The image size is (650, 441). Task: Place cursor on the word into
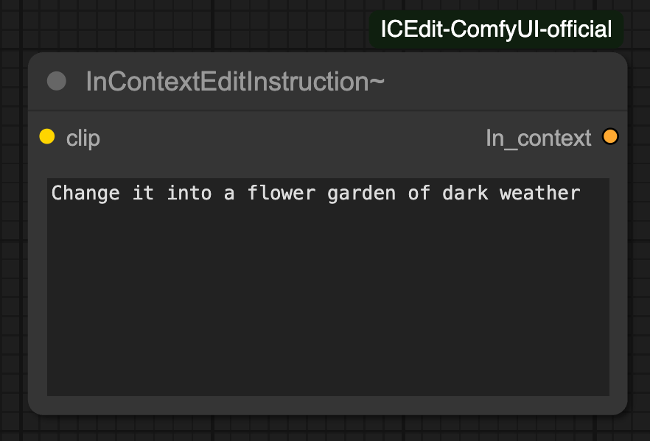tap(189, 193)
